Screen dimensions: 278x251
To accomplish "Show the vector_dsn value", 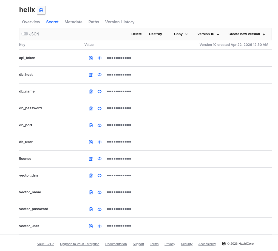I will tap(100, 175).
